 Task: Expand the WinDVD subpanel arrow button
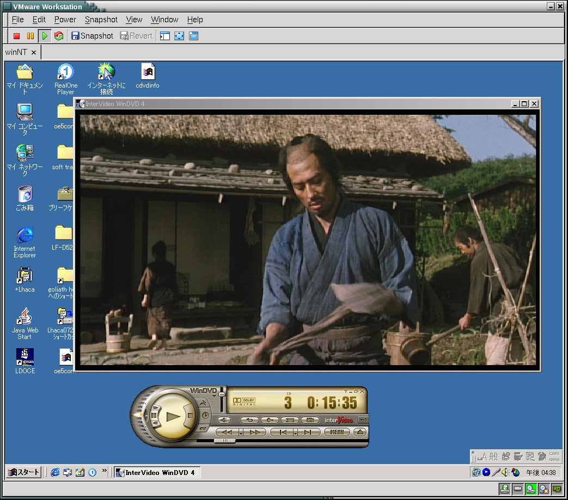click(363, 419)
